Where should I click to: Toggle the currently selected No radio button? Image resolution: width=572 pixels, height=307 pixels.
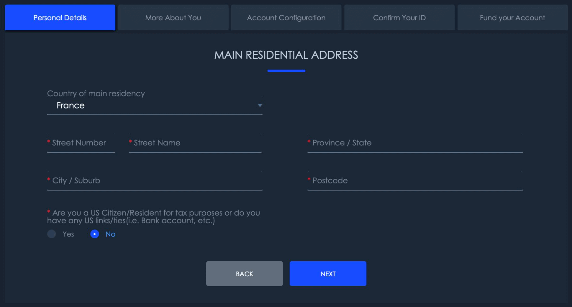[94, 234]
